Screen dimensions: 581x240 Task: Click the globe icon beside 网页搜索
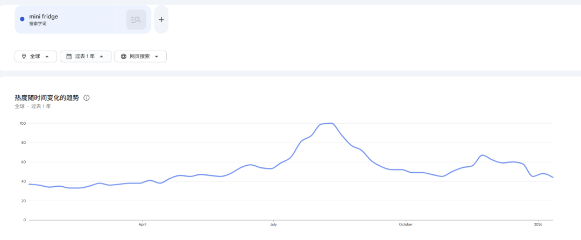point(124,57)
